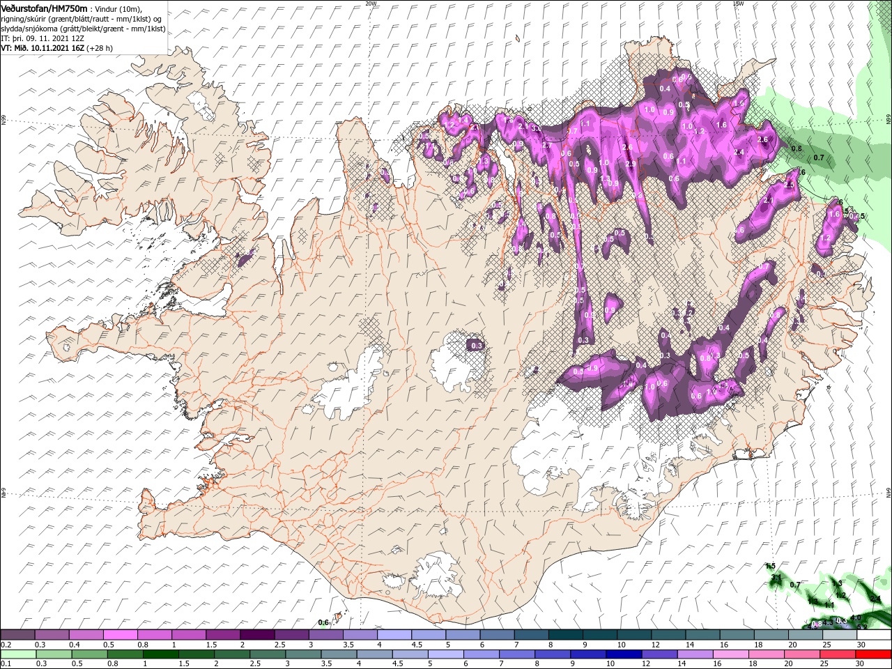Select bright red rain swatch after the 30 mark
892x669 pixels.
pyautogui.click(x=872, y=654)
